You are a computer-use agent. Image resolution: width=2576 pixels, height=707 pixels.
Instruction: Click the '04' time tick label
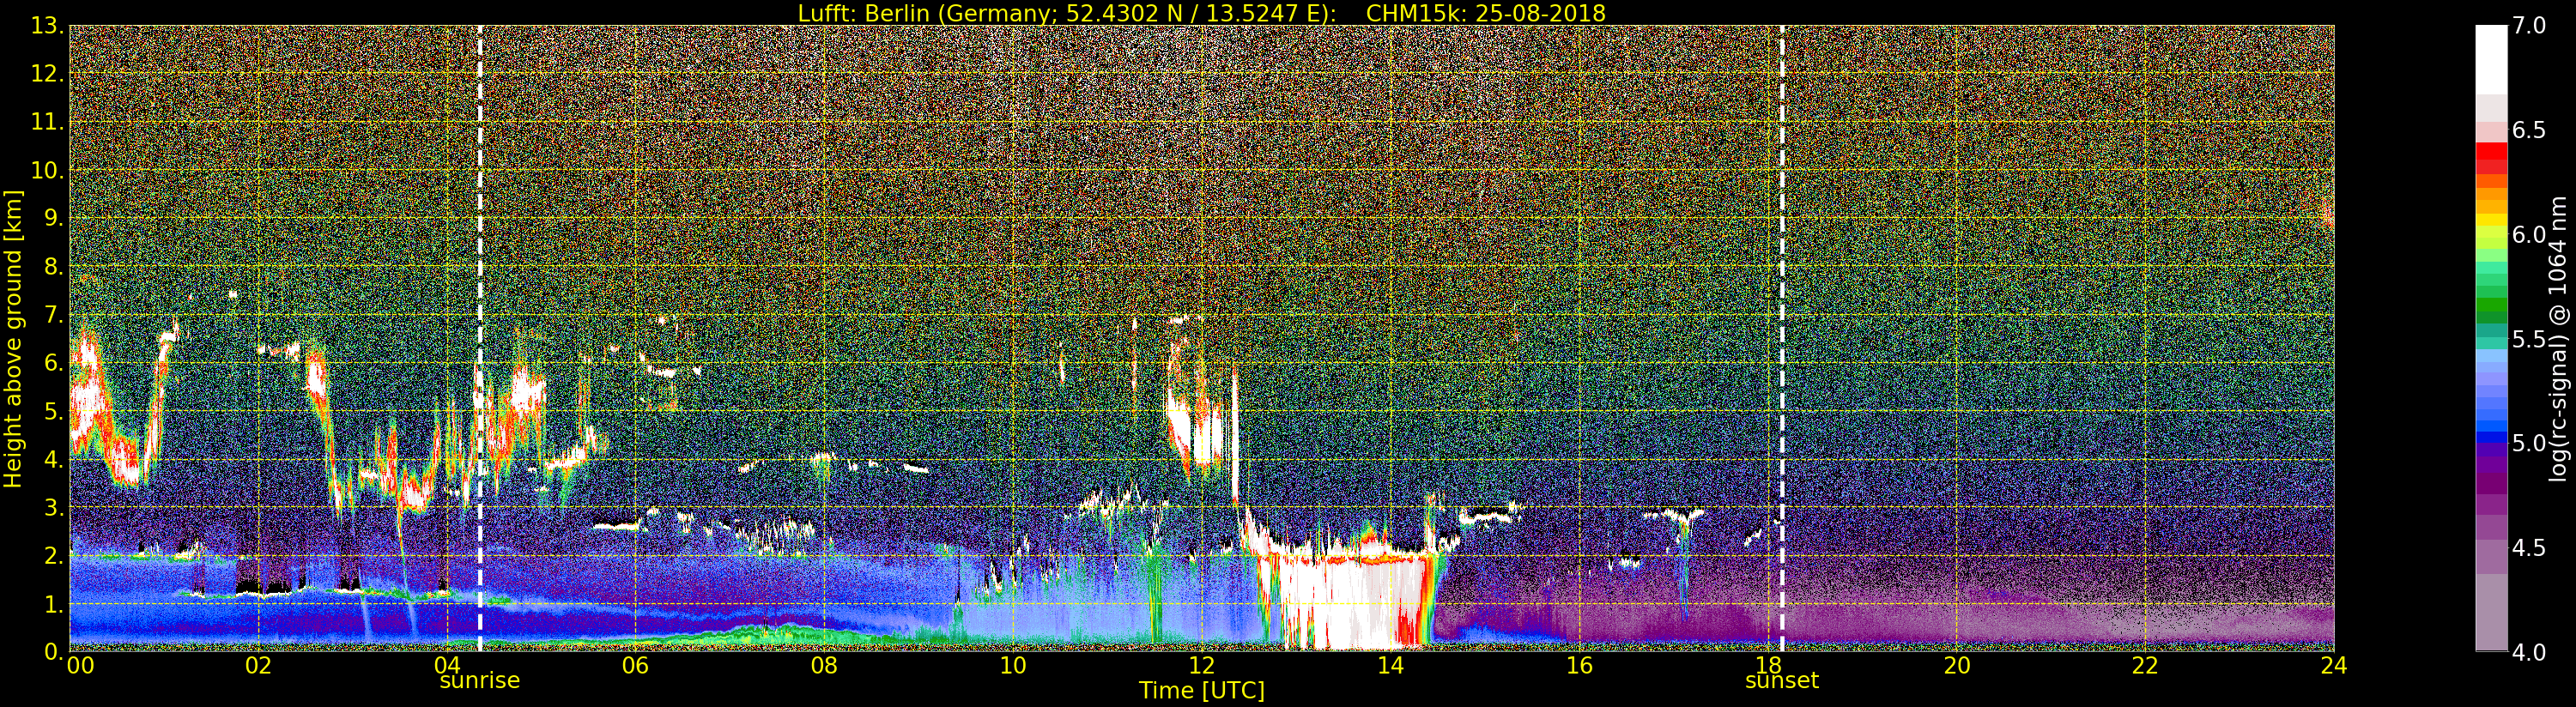pos(447,666)
